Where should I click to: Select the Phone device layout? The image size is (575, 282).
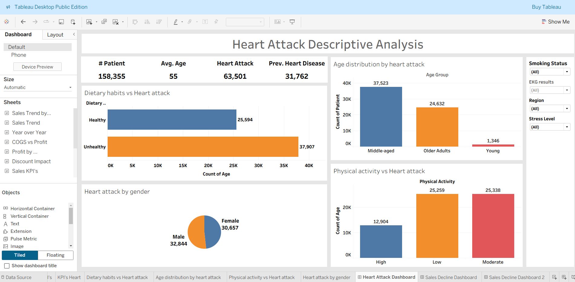19,55
